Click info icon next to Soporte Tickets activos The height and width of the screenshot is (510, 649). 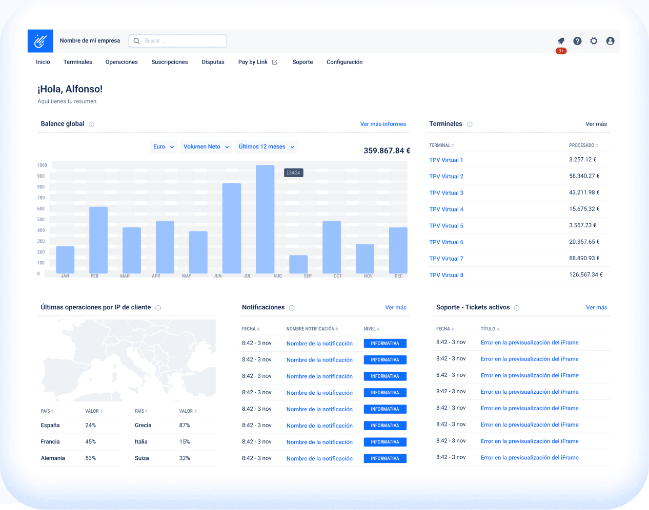tap(517, 308)
